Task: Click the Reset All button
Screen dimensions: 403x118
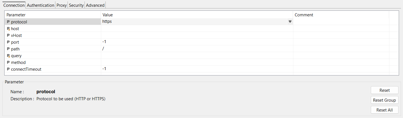Action: [x=384, y=110]
